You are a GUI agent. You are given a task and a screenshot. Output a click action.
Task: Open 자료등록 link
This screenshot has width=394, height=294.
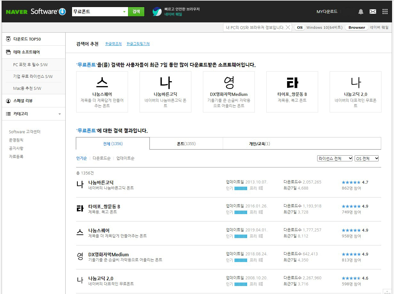[16, 157]
